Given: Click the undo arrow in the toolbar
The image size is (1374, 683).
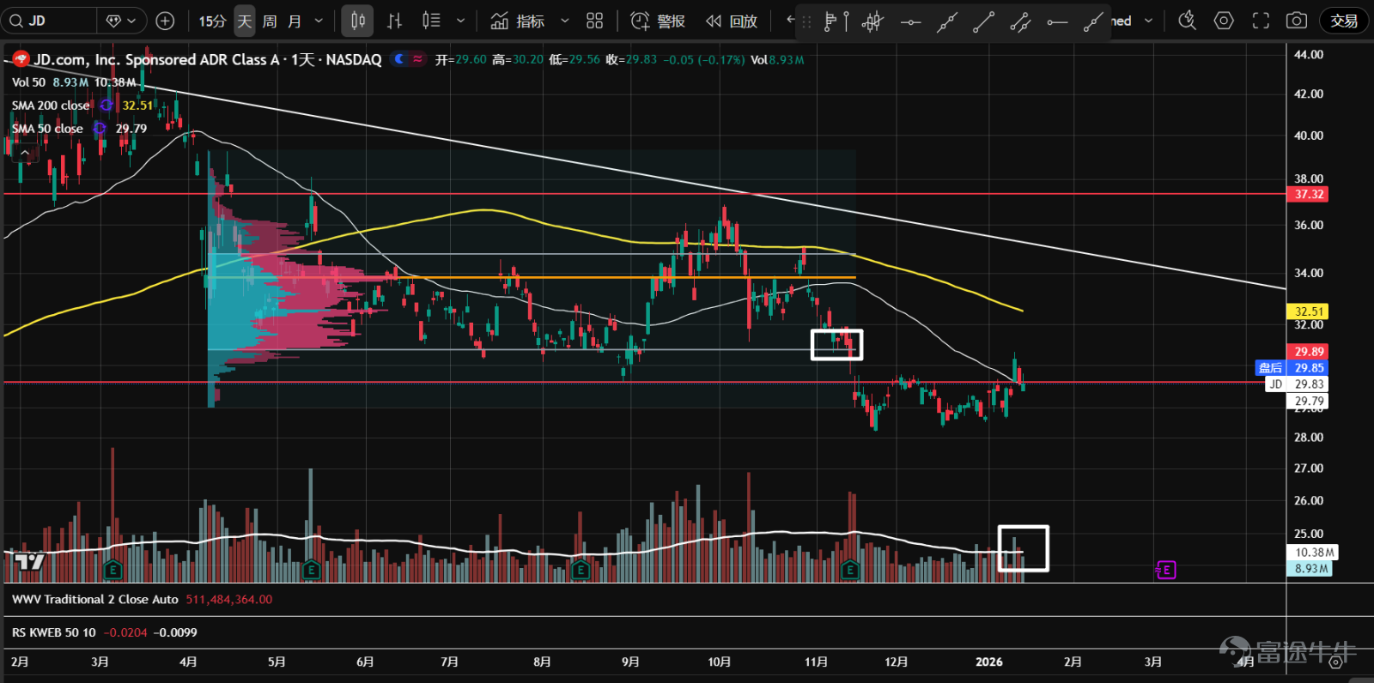Looking at the screenshot, I should pyautogui.click(x=790, y=21).
